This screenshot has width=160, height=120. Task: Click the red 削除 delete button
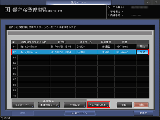pos(141,105)
